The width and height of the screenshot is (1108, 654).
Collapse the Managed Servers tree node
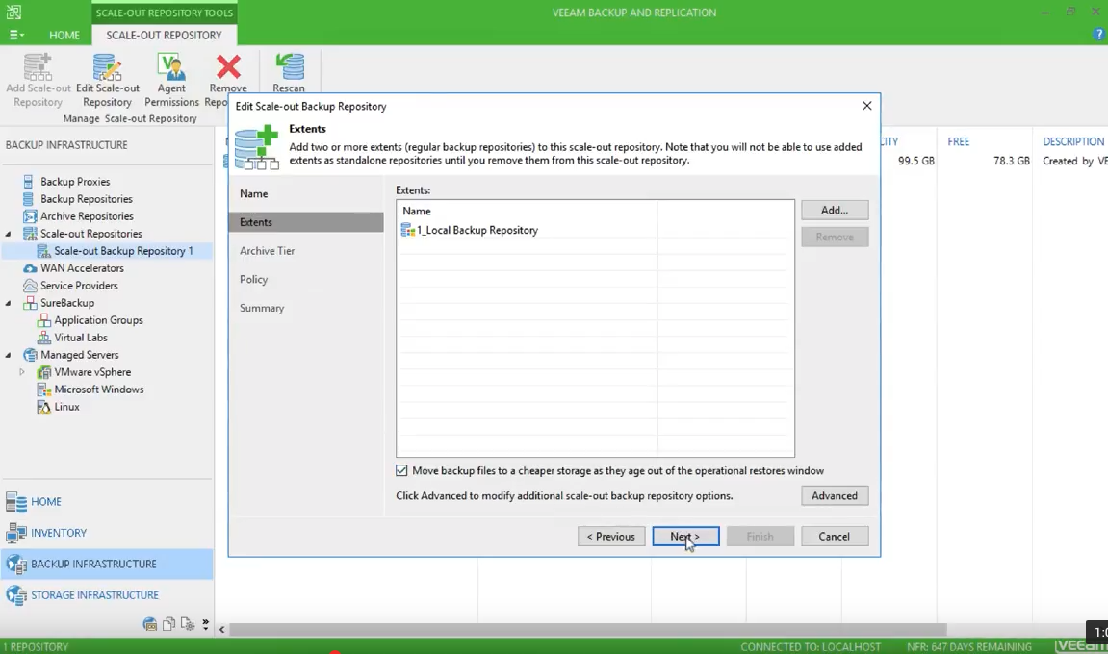(x=9, y=355)
